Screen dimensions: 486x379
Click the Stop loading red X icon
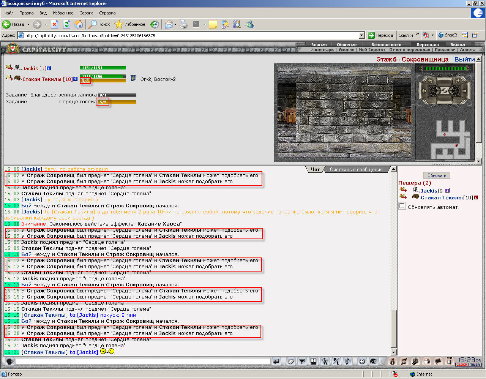[x=54, y=24]
